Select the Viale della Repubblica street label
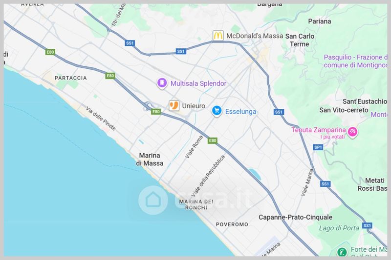This screenshot has width=391, height=260. [x=209, y=176]
